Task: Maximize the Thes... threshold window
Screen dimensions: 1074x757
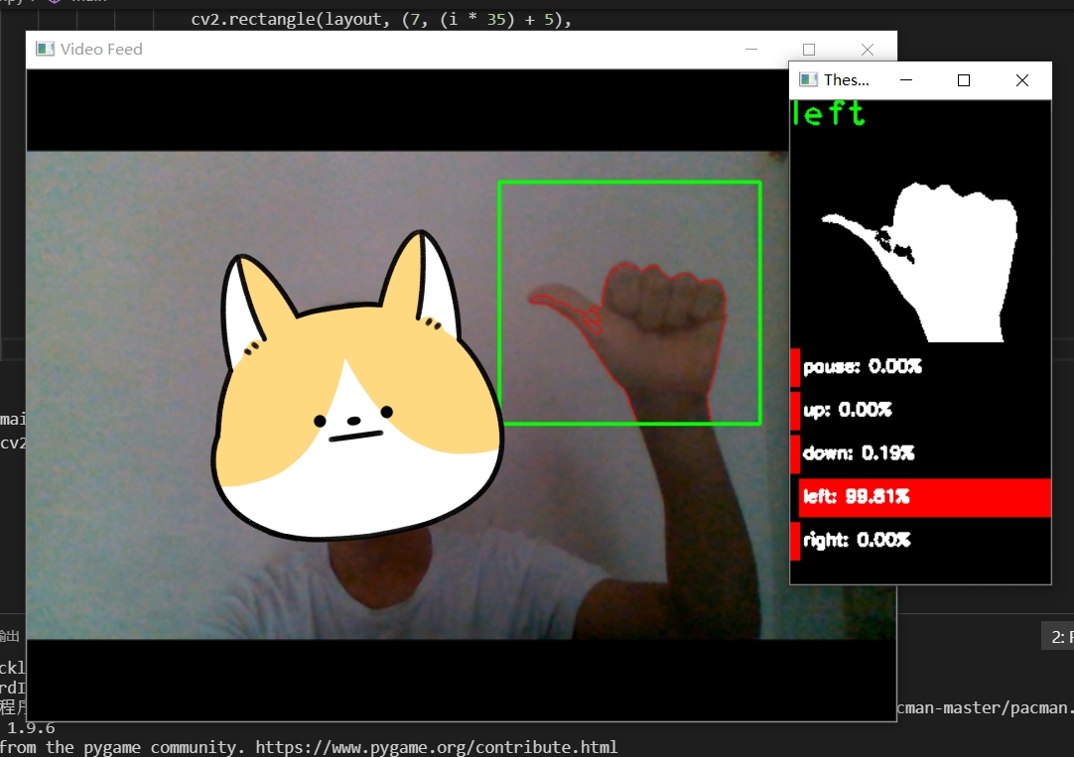Action: click(963, 80)
